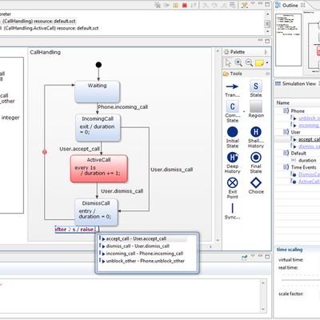Viewport: 320px width, 320px height.
Task: Click the 'after 2 s / raise' edit field
Action: [x=77, y=230]
